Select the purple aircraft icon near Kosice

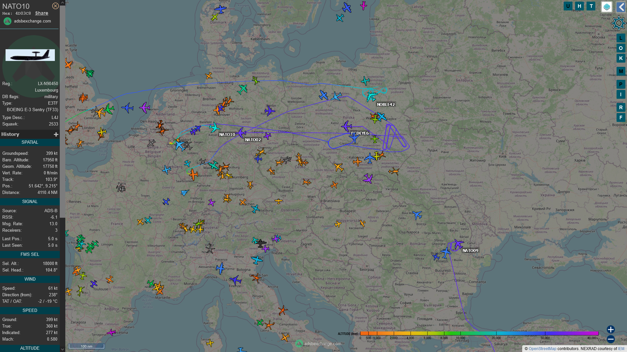(368, 178)
